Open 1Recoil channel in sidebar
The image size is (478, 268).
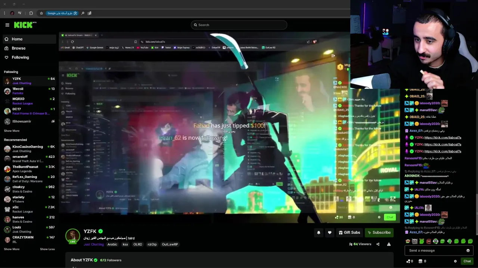30,91
